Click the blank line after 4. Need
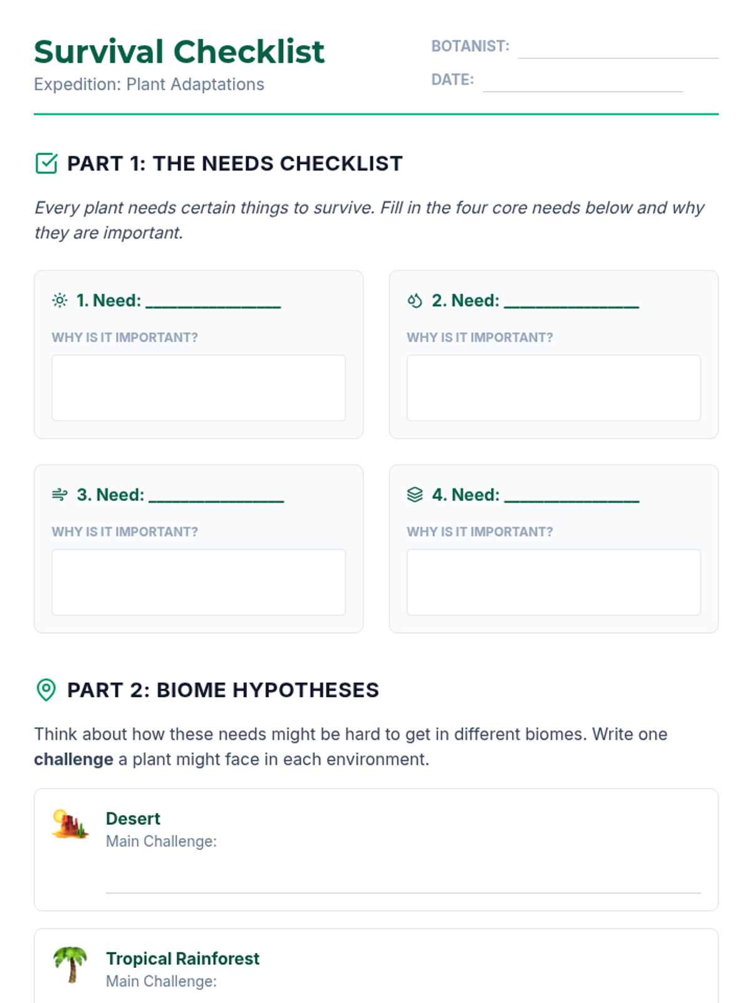Viewport: 752px width, 1003px height. pyautogui.click(x=572, y=496)
